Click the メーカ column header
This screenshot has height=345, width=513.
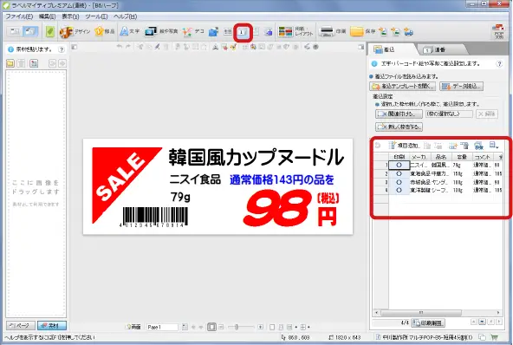[419, 157]
